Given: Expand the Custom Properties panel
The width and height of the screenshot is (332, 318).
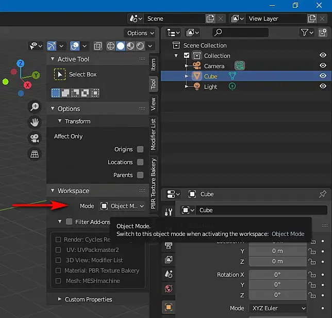Looking at the screenshot, I should (x=60, y=299).
